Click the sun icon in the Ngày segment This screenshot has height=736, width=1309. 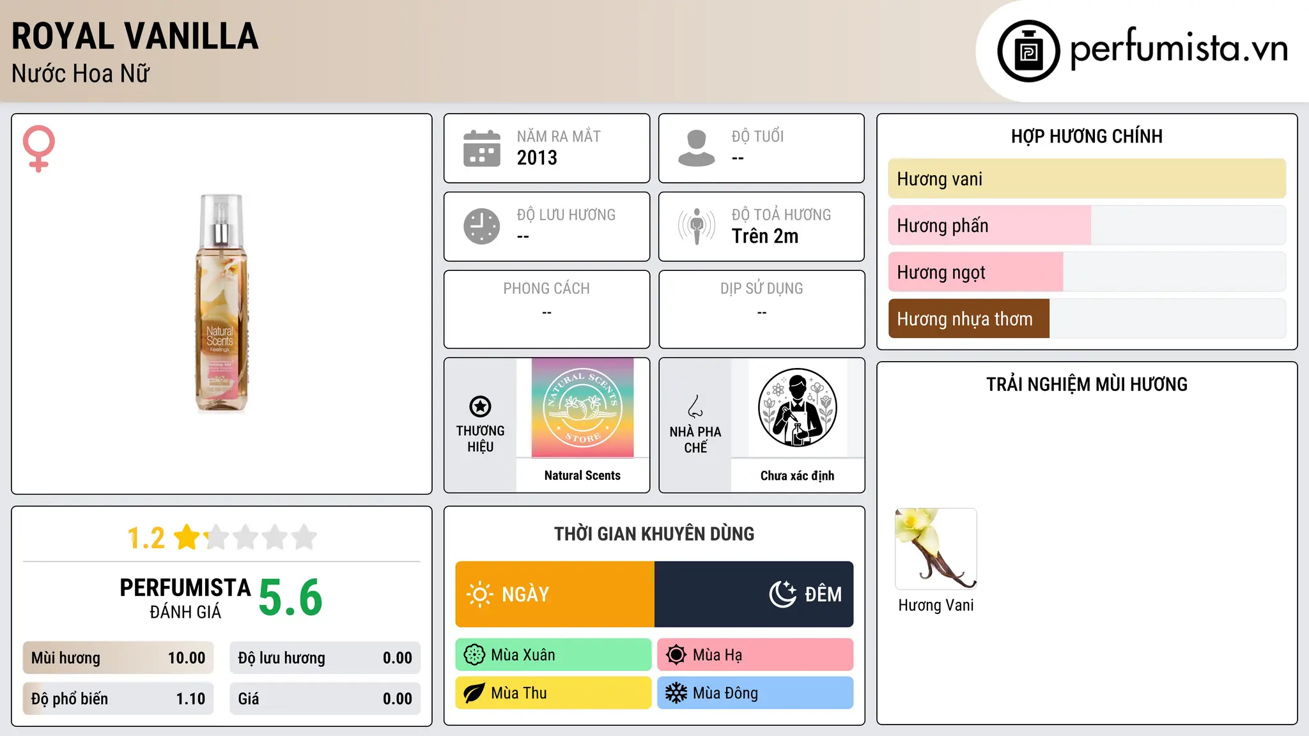coord(479,594)
